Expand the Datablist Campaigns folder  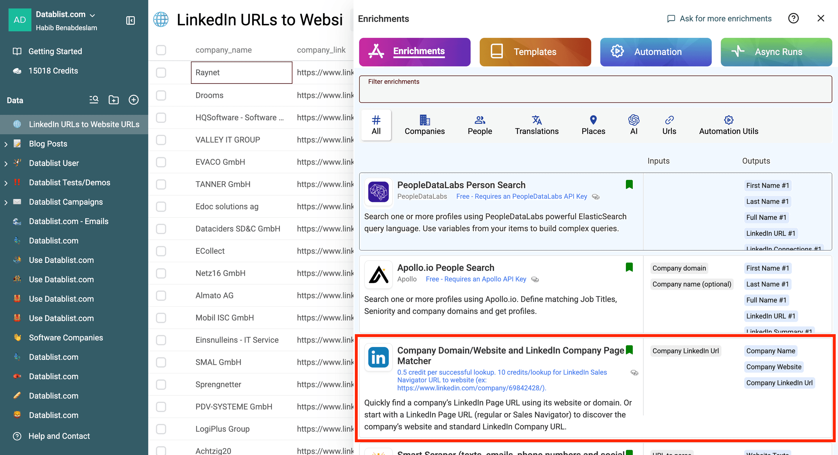pyautogui.click(x=6, y=202)
